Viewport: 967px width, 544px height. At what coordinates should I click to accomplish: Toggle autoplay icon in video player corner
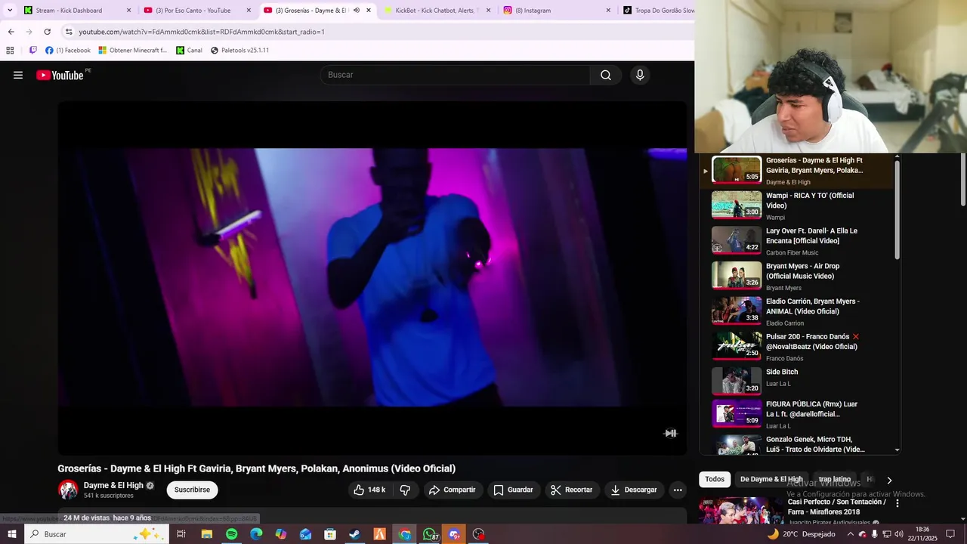tap(670, 433)
